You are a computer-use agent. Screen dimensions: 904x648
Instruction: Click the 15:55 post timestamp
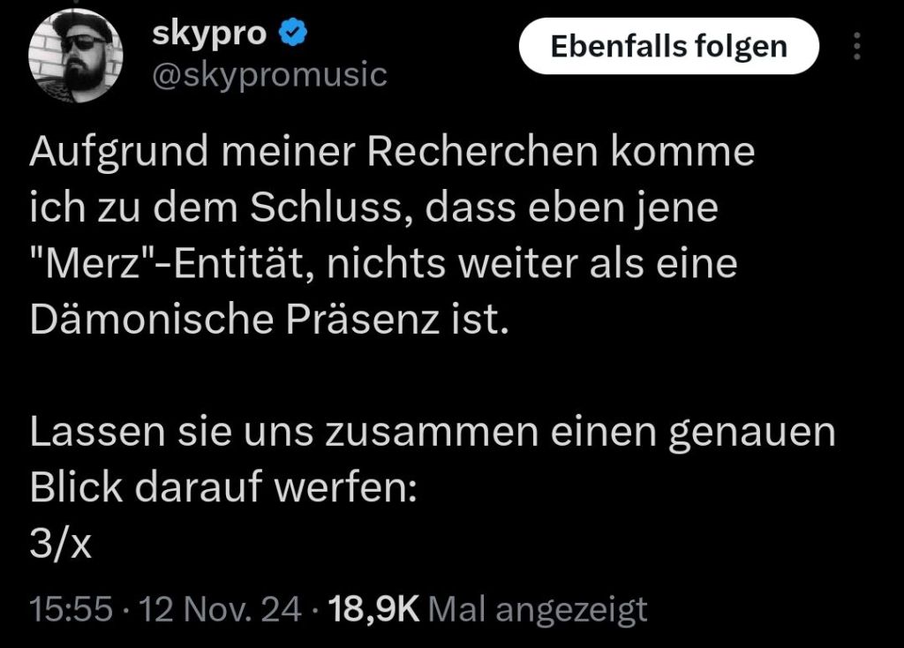71,609
